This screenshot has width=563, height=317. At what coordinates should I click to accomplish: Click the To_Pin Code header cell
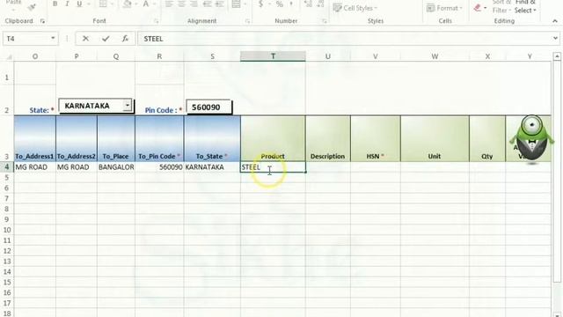pos(159,139)
